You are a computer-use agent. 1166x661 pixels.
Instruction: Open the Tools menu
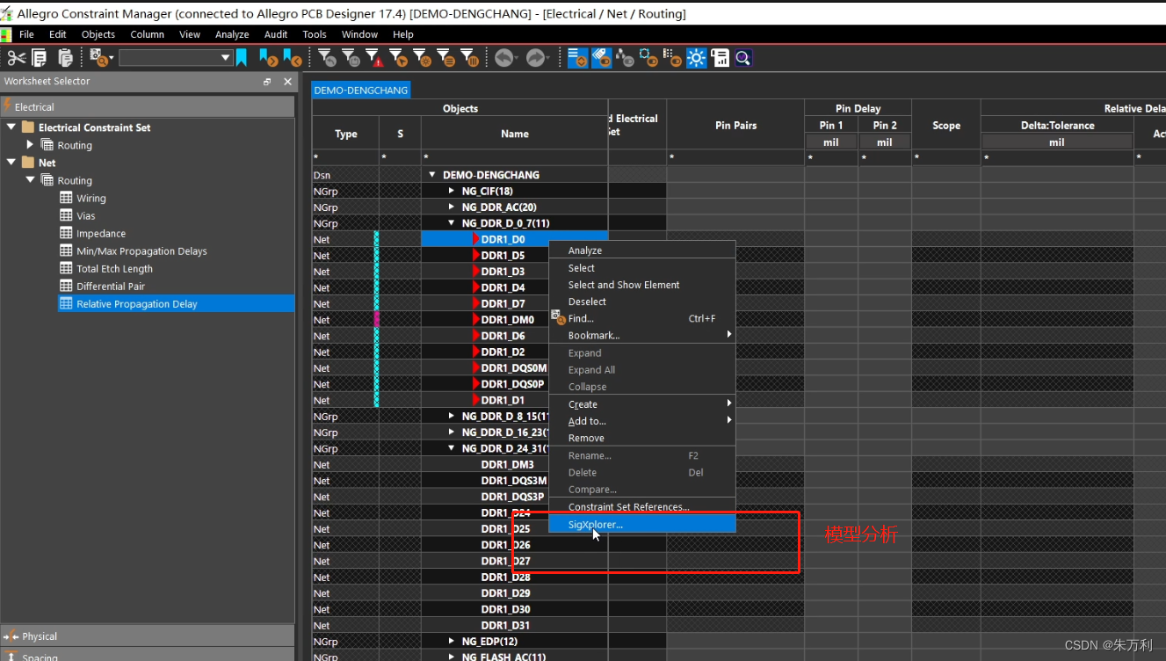click(x=315, y=34)
